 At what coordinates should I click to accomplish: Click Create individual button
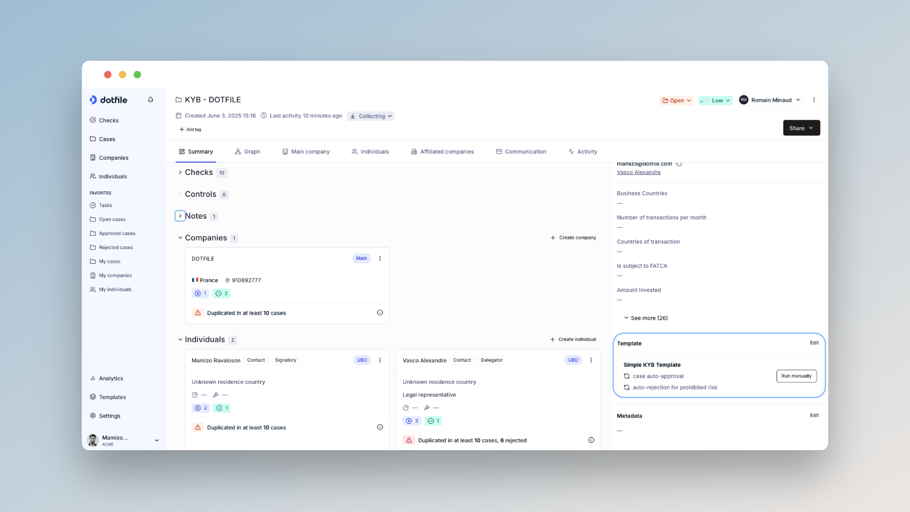coord(573,339)
